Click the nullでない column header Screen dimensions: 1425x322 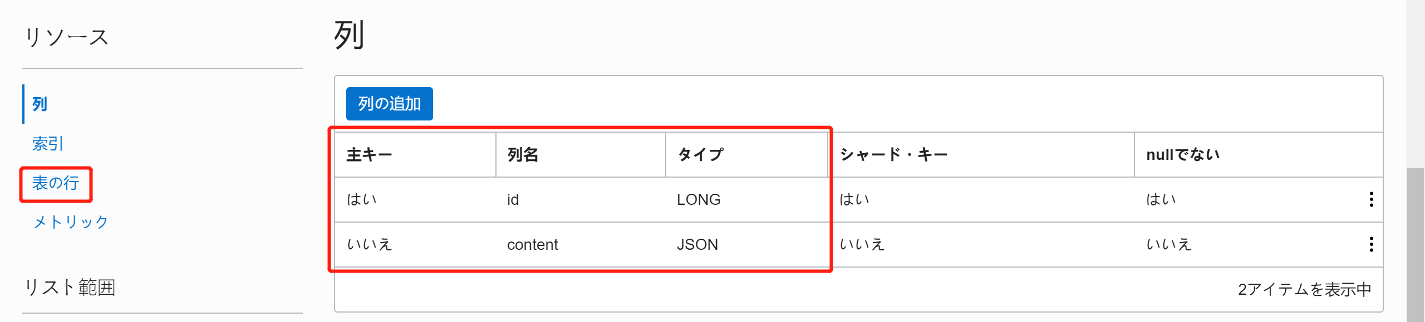[1183, 154]
